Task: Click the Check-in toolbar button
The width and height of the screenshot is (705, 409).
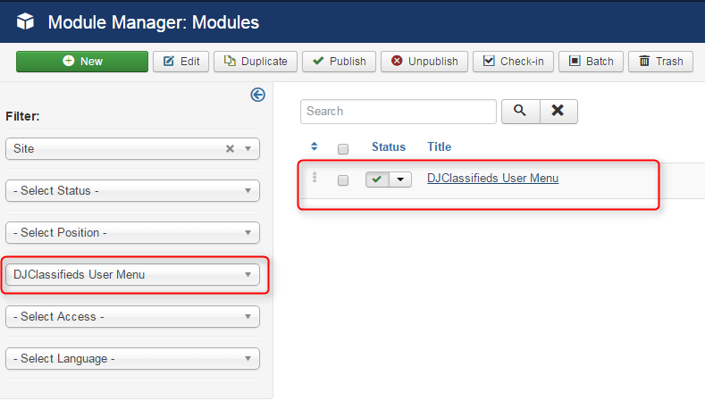Action: pyautogui.click(x=513, y=62)
